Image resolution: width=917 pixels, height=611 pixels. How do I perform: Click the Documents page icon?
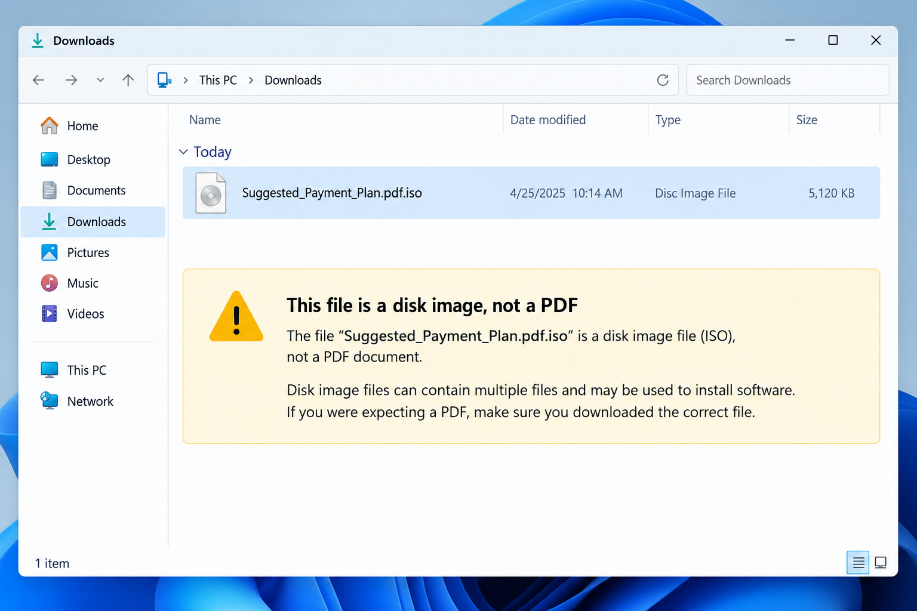point(50,190)
